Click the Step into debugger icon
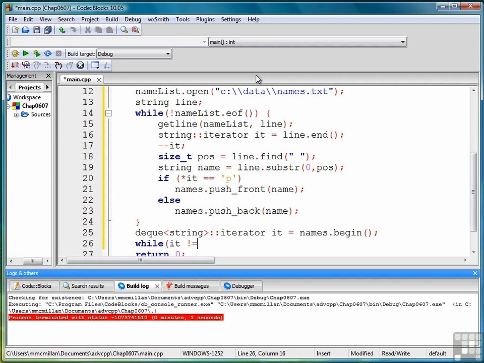Viewport: 484px width, 363px height. coord(58,65)
